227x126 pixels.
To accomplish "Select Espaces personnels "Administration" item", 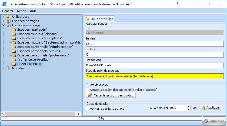I will coord(45,47).
